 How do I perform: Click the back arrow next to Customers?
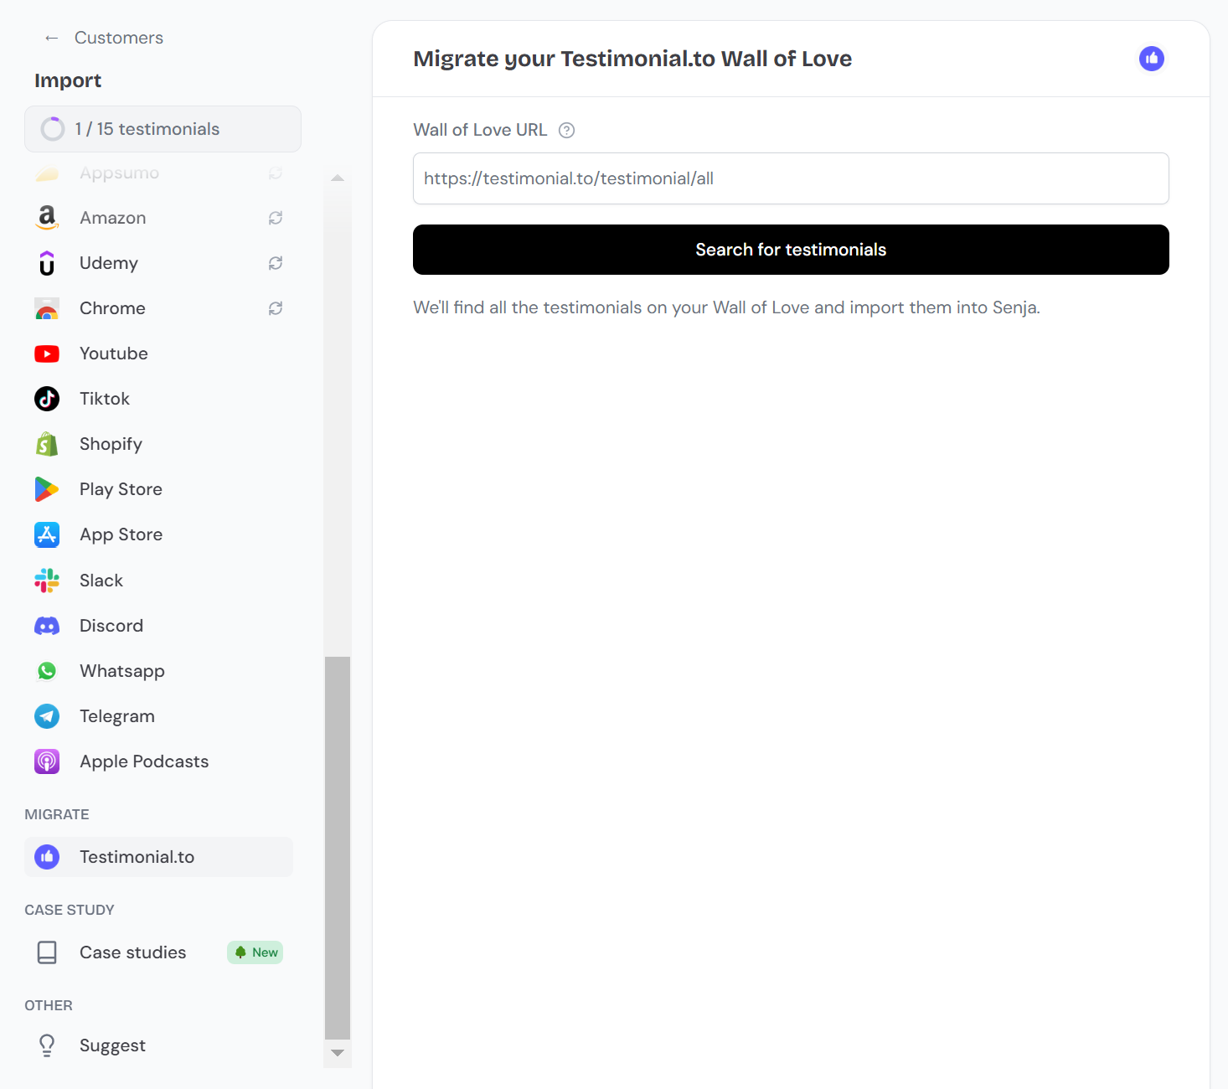click(52, 38)
